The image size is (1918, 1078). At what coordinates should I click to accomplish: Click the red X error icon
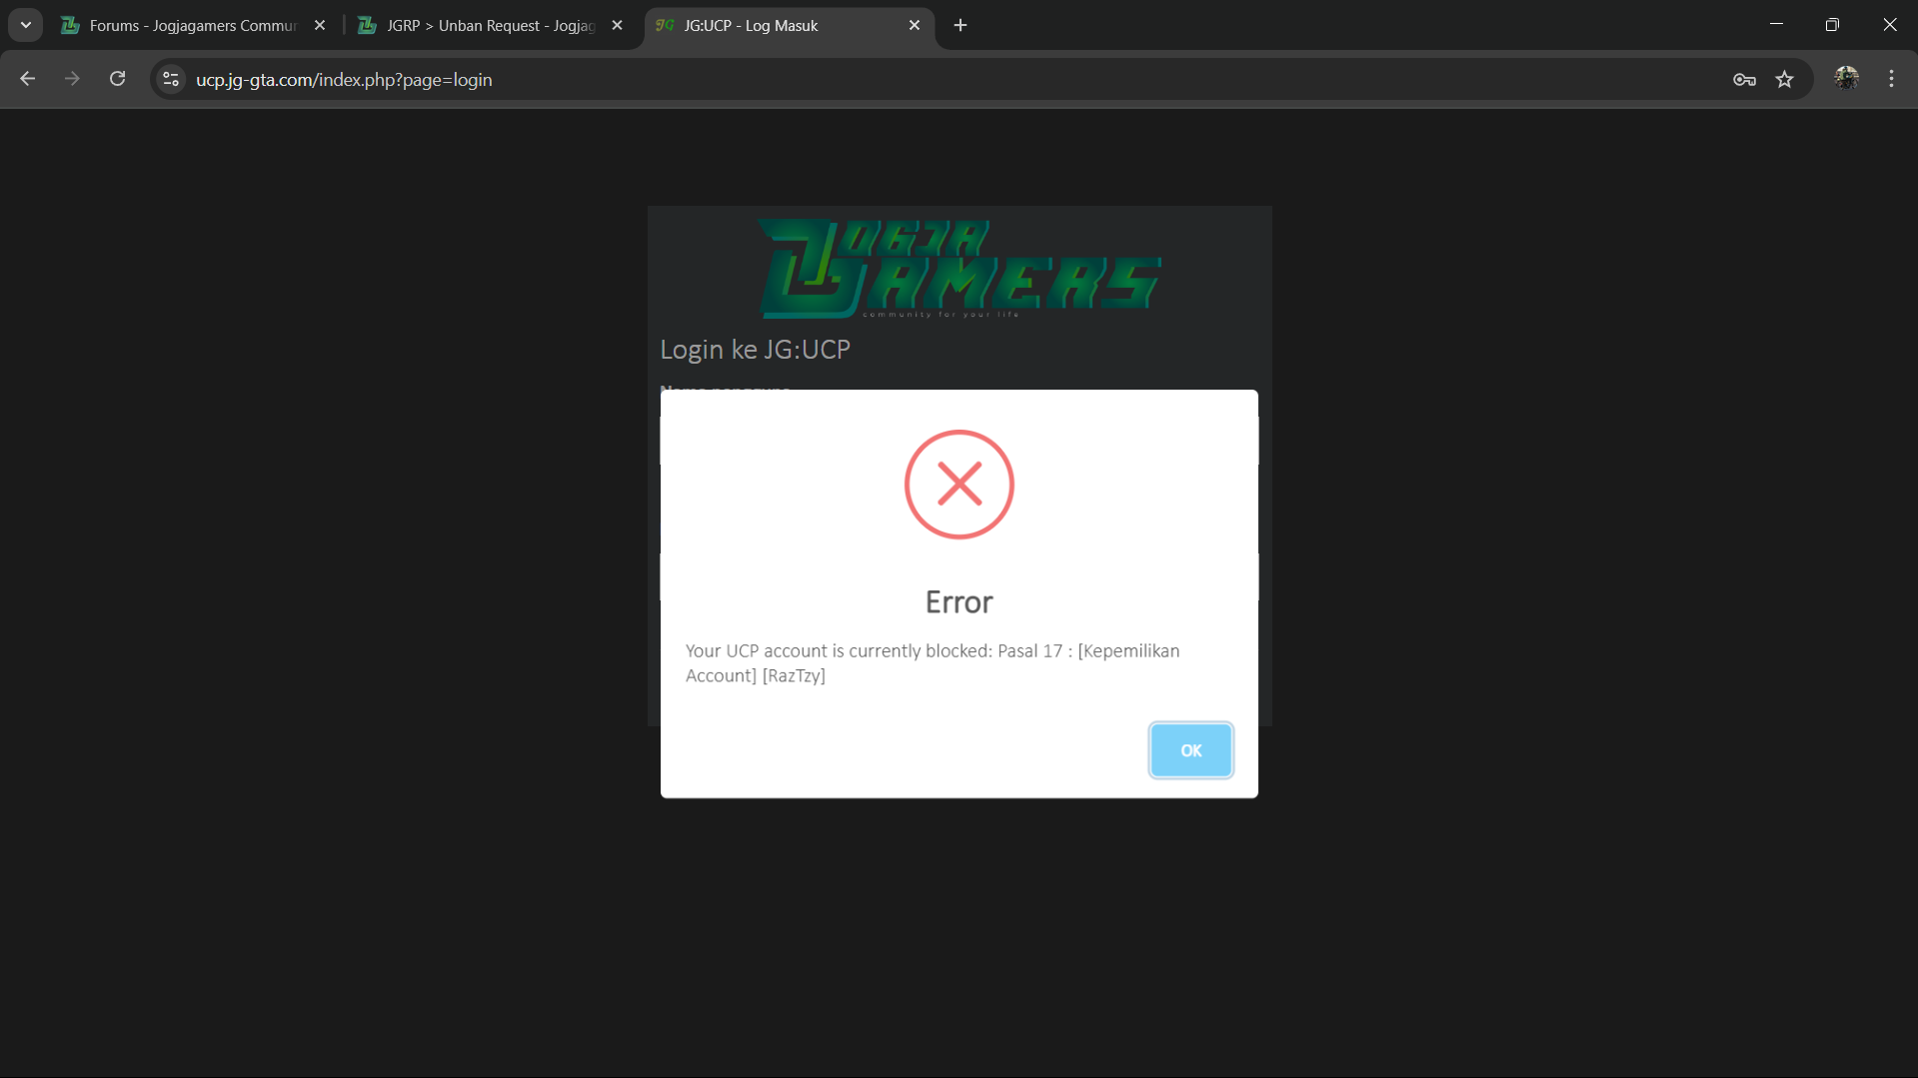click(959, 485)
